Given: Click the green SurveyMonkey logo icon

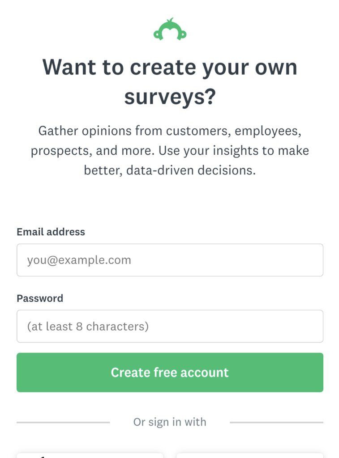Looking at the screenshot, I should [x=170, y=29].
